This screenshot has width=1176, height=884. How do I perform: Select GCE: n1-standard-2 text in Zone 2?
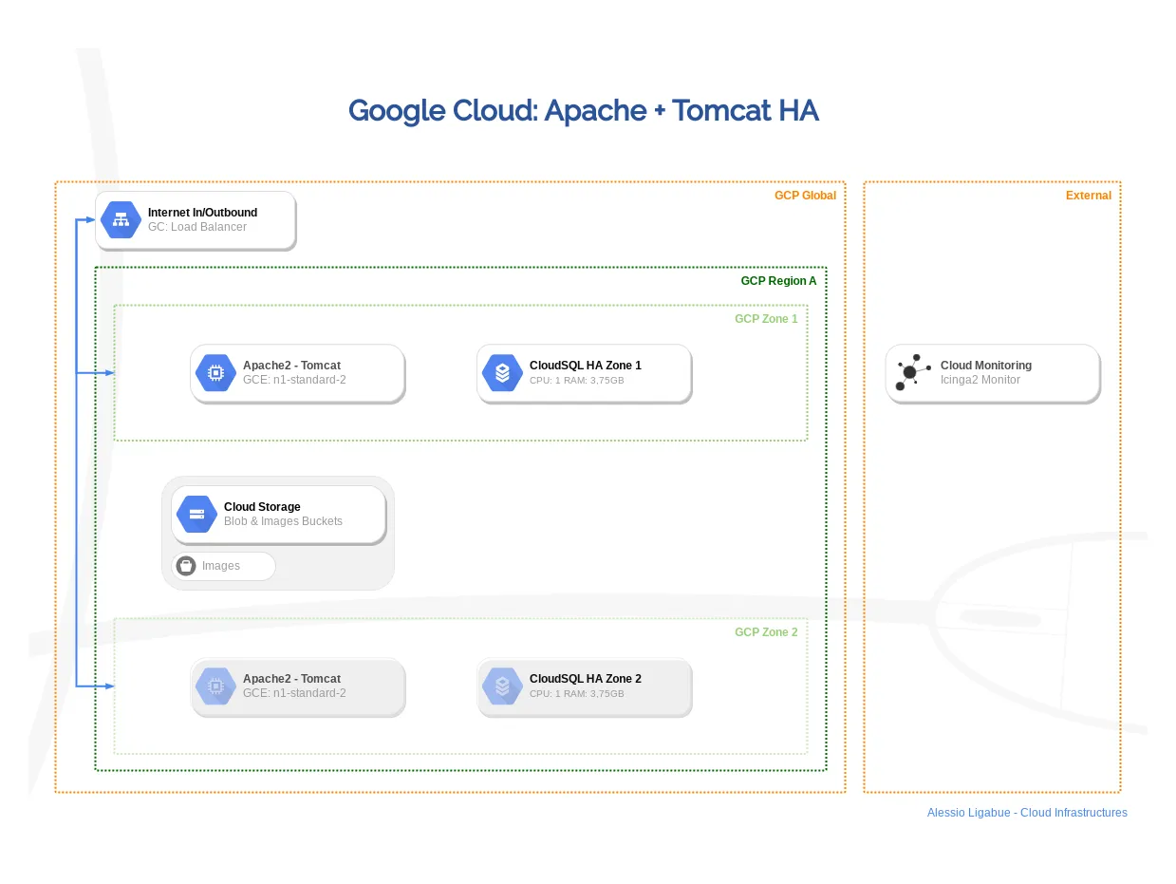click(x=294, y=693)
